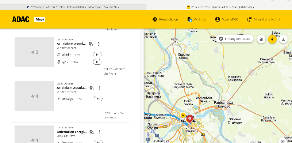
Task: Select the ADAC Maps browser tab
Action: pos(220,7)
